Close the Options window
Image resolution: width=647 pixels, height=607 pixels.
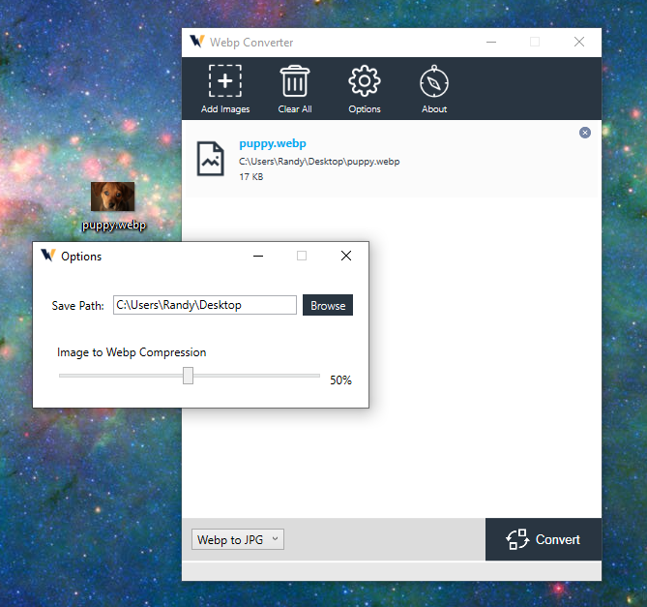[346, 256]
